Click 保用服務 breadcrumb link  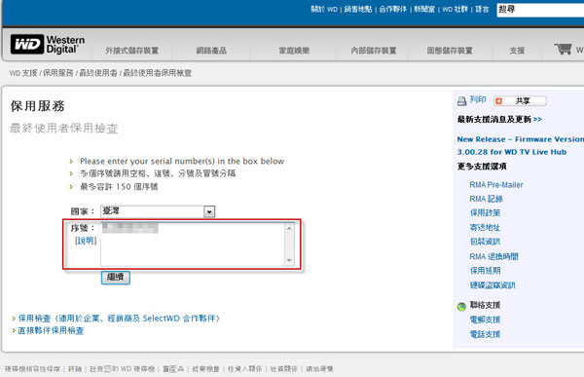(x=58, y=73)
